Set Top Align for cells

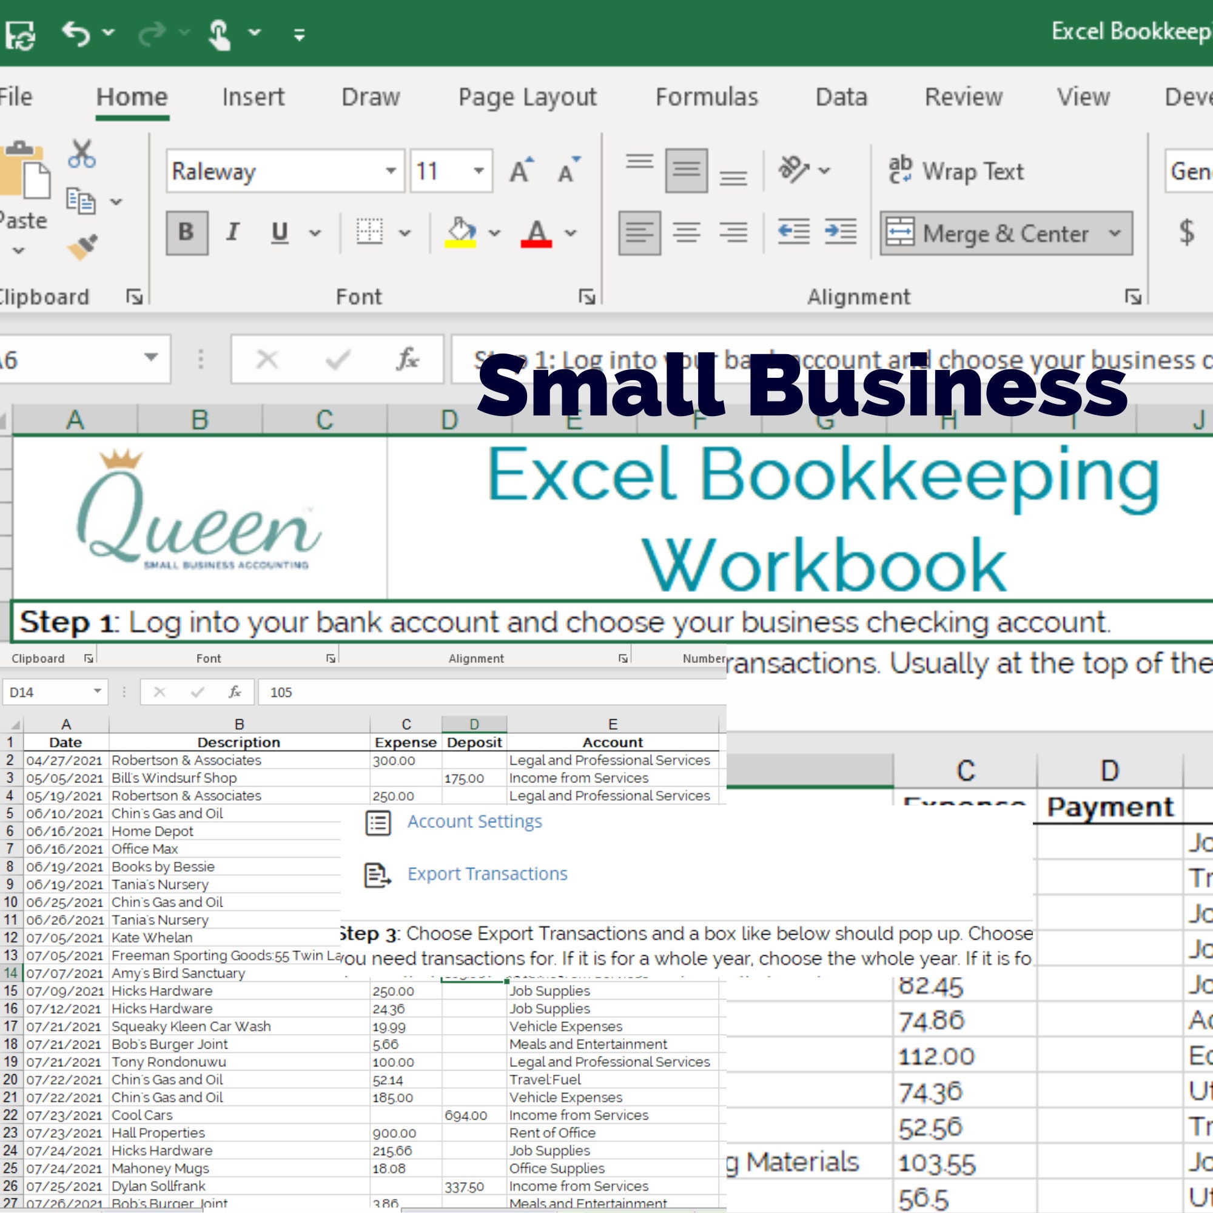click(639, 162)
